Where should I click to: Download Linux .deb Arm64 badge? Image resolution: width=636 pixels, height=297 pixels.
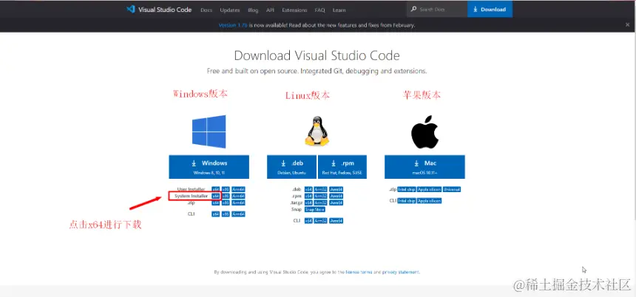[x=336, y=189]
